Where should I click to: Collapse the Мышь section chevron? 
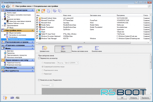click(x=32, y=49)
